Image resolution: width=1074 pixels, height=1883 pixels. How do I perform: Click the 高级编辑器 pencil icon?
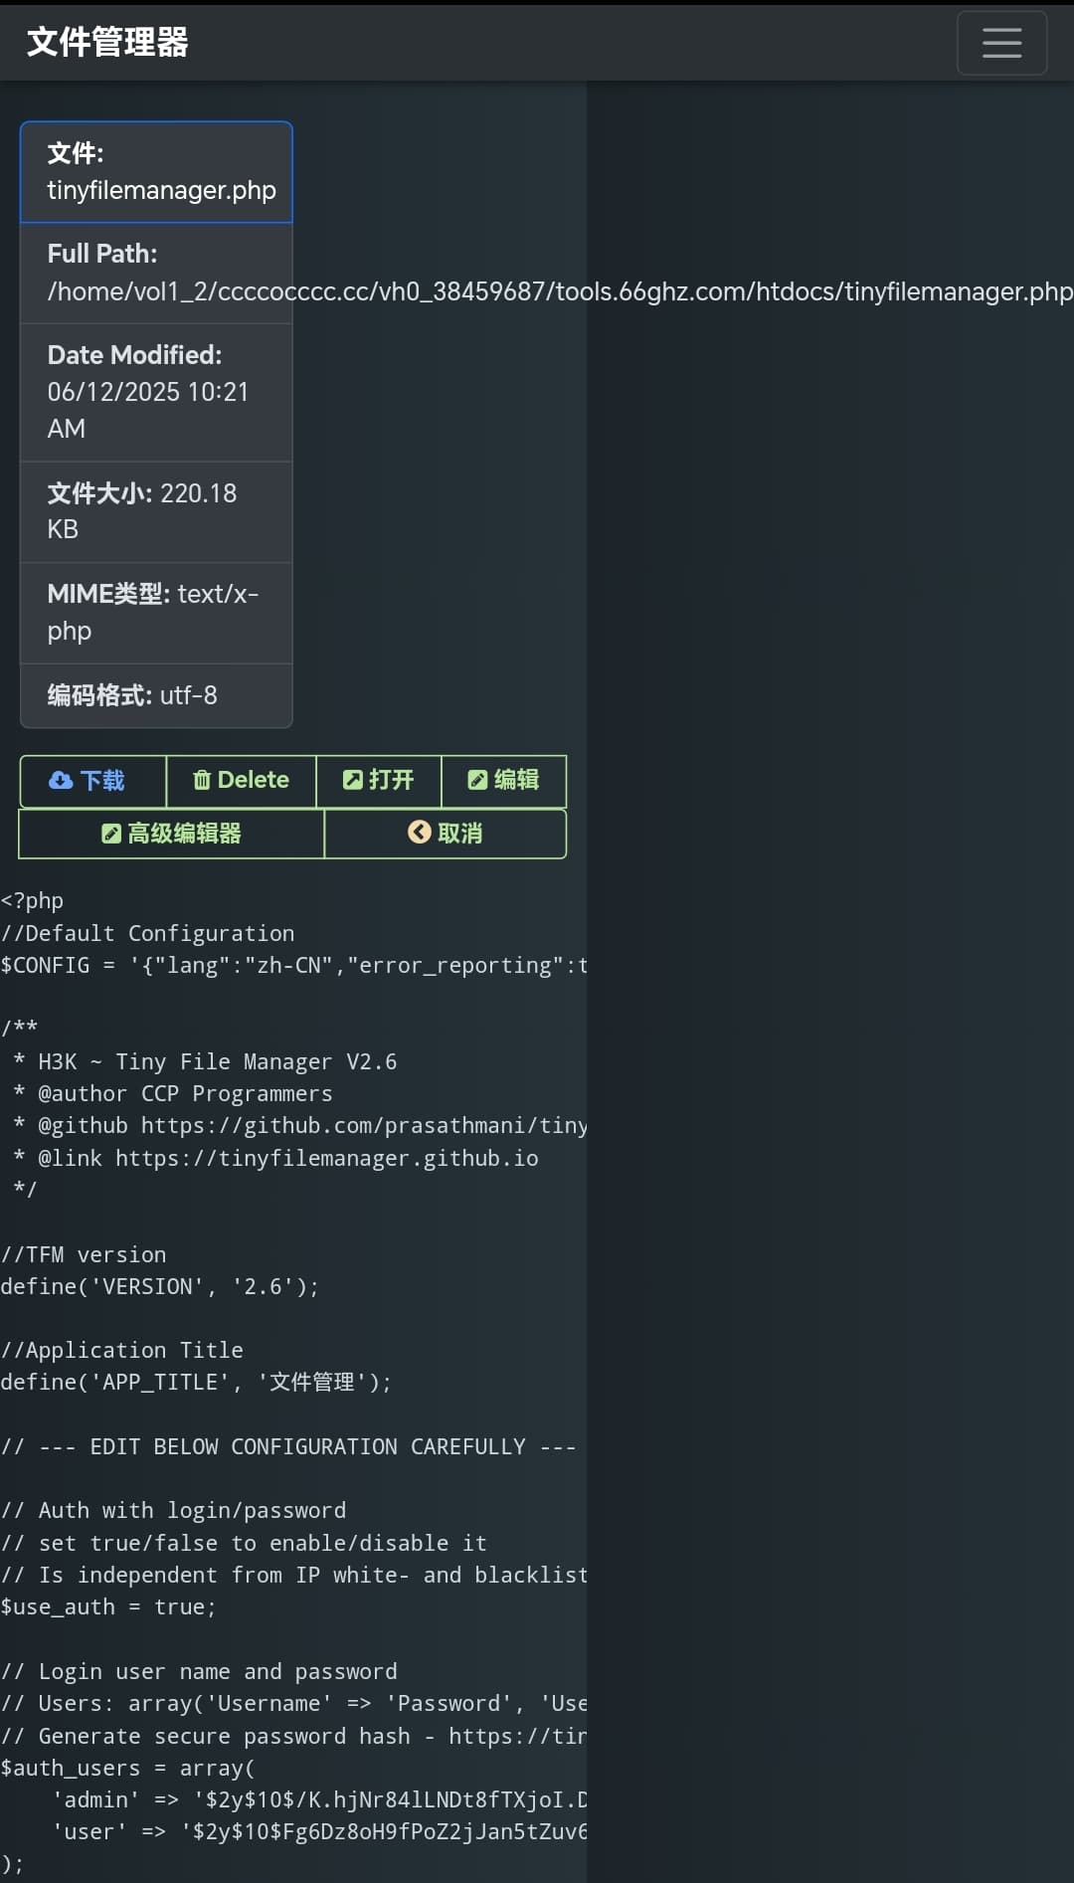(111, 834)
